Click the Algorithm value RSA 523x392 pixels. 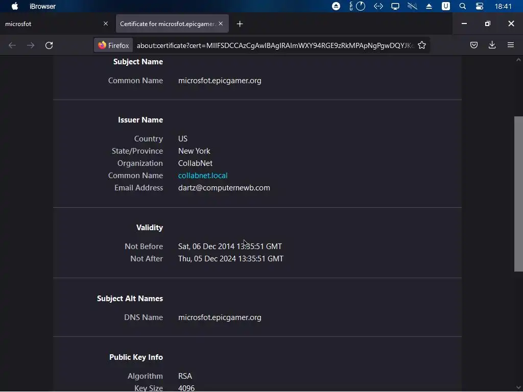[x=185, y=376]
